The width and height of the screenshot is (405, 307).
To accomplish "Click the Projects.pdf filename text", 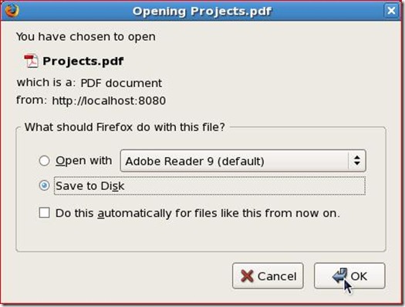I will point(83,62).
